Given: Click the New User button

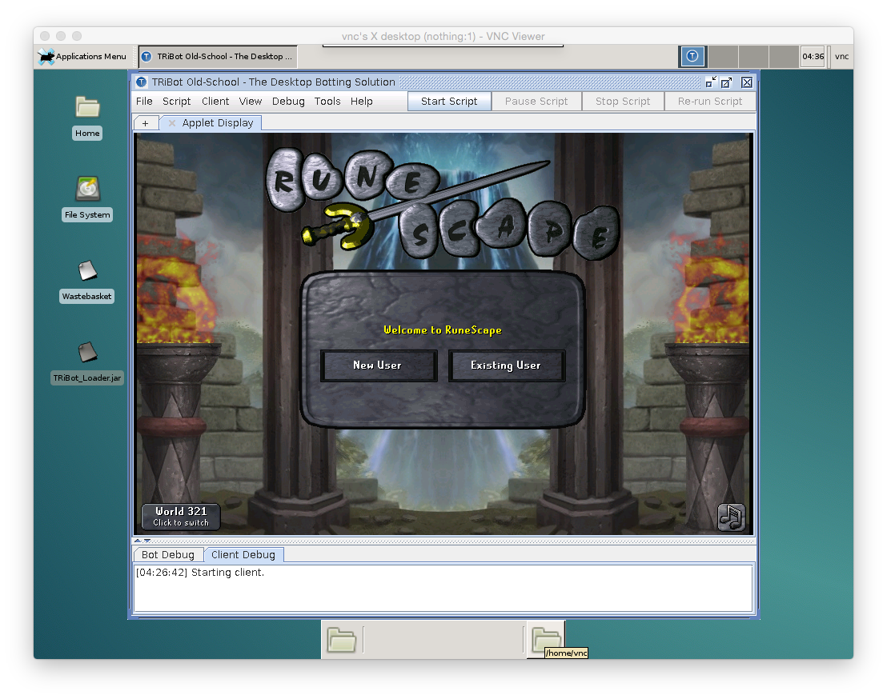Looking at the screenshot, I should [x=379, y=365].
